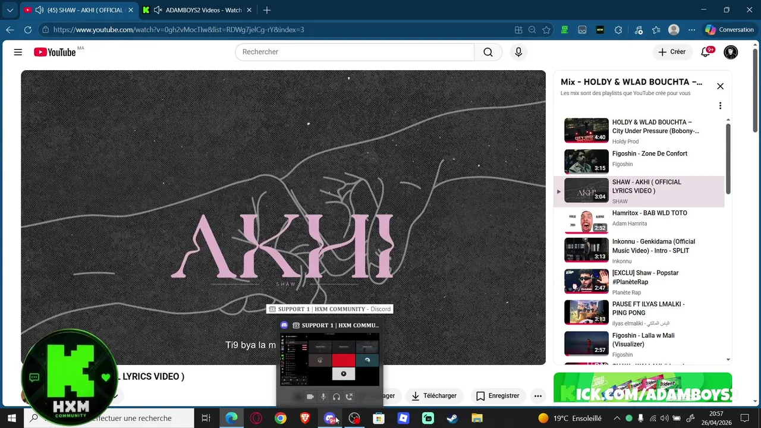
Task: Click the zoom out magnifier in address bar
Action: (532, 30)
